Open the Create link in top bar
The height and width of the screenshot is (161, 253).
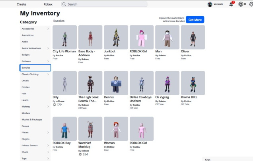21,4
